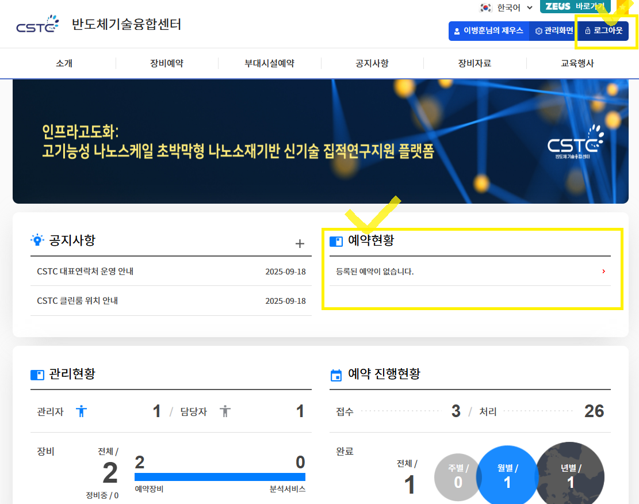This screenshot has height=504, width=639.
Task: Open ZEUS 바로가기 shortcut button
Action: pos(575,6)
